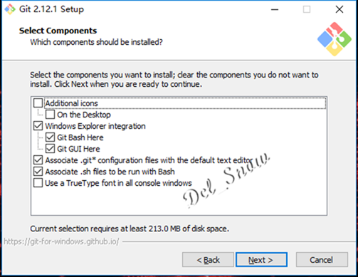
Task: Minimize the Git Setup window
Action: pyautogui.click(x=275, y=10)
